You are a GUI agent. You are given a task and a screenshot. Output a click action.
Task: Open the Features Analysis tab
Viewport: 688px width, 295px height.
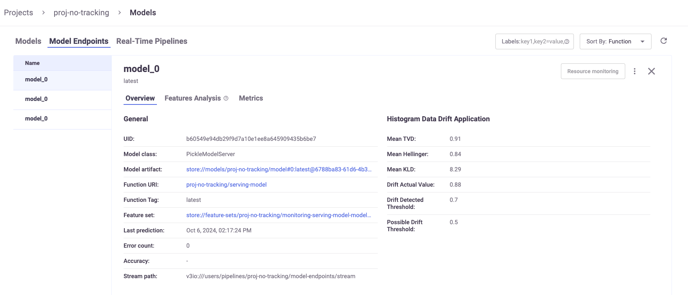click(193, 98)
